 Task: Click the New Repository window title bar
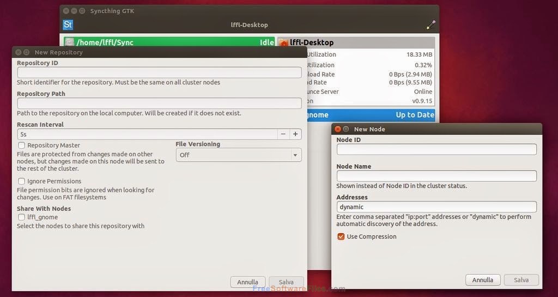(x=160, y=52)
